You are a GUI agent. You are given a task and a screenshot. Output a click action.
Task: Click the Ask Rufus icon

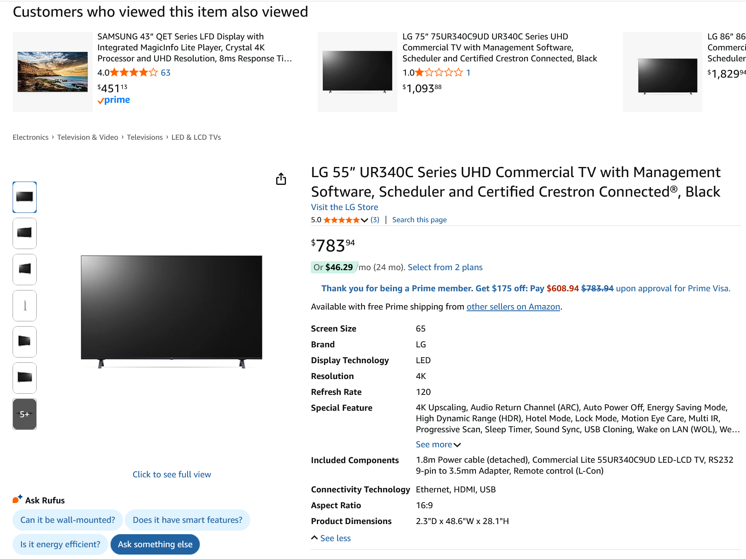pyautogui.click(x=17, y=499)
